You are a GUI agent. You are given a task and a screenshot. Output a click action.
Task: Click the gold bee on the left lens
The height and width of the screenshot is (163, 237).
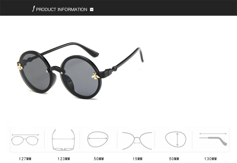click(x=20, y=67)
